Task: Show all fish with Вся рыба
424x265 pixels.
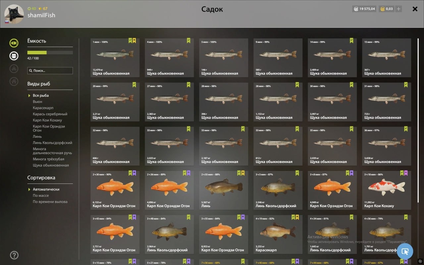Action: (x=41, y=95)
